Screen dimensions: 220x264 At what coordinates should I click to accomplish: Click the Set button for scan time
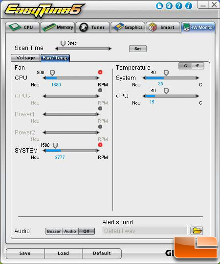tap(138, 49)
